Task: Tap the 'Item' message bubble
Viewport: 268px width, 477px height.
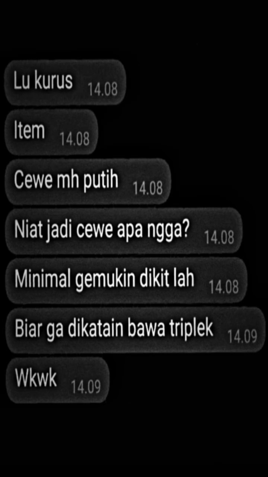Action: 51,132
